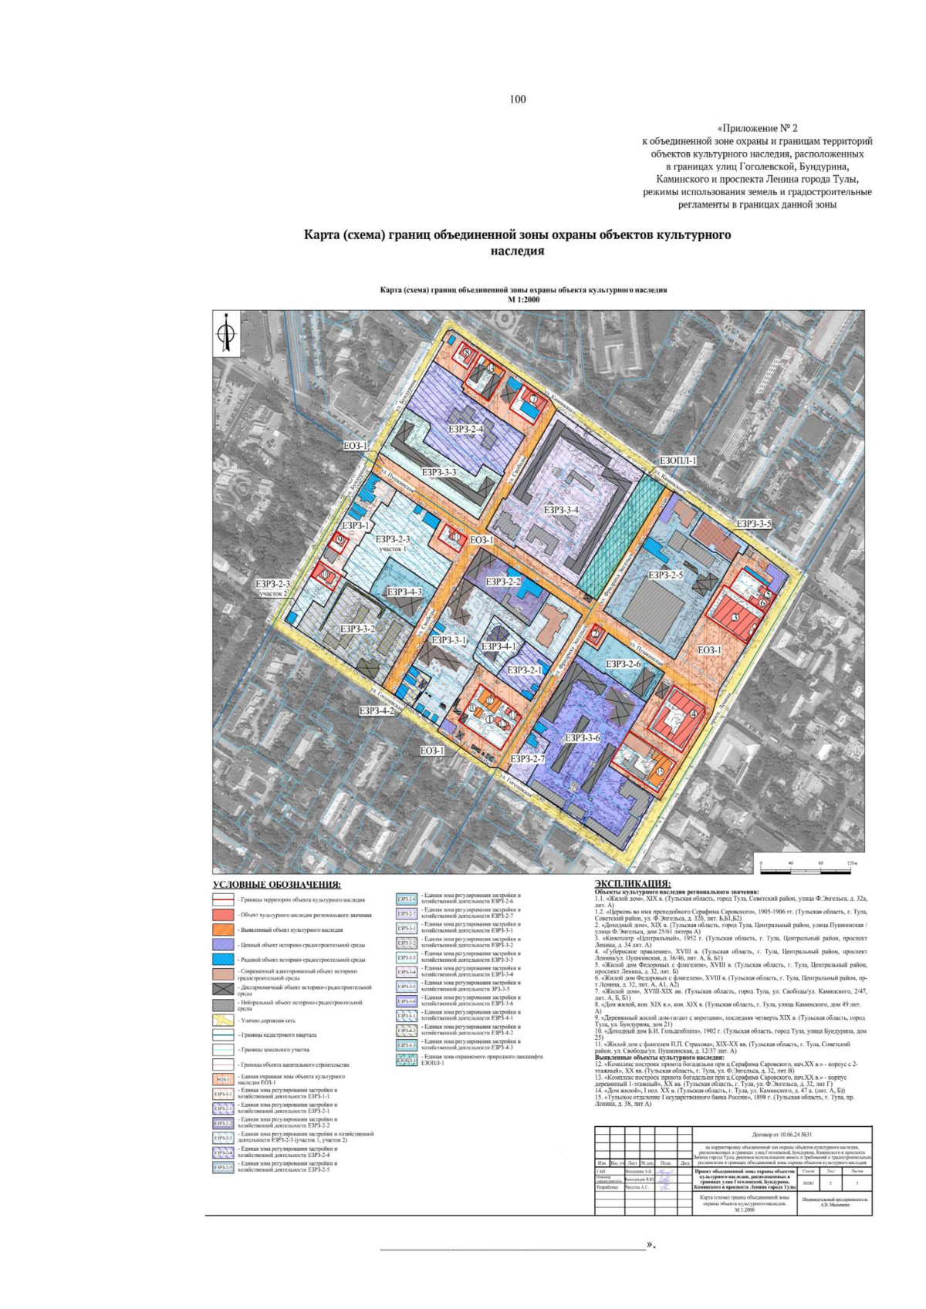Viewport: 926px width, 1309px height.
Task: Click the ЕЗРЗ-2-5 zone label on map
Action: 666,575
